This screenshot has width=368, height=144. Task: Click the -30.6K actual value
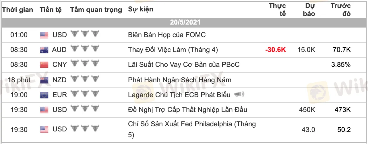pyautogui.click(x=276, y=50)
